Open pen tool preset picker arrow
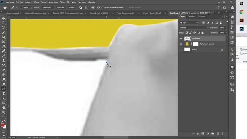The height and width of the screenshot is (139, 247). tap(16, 8)
